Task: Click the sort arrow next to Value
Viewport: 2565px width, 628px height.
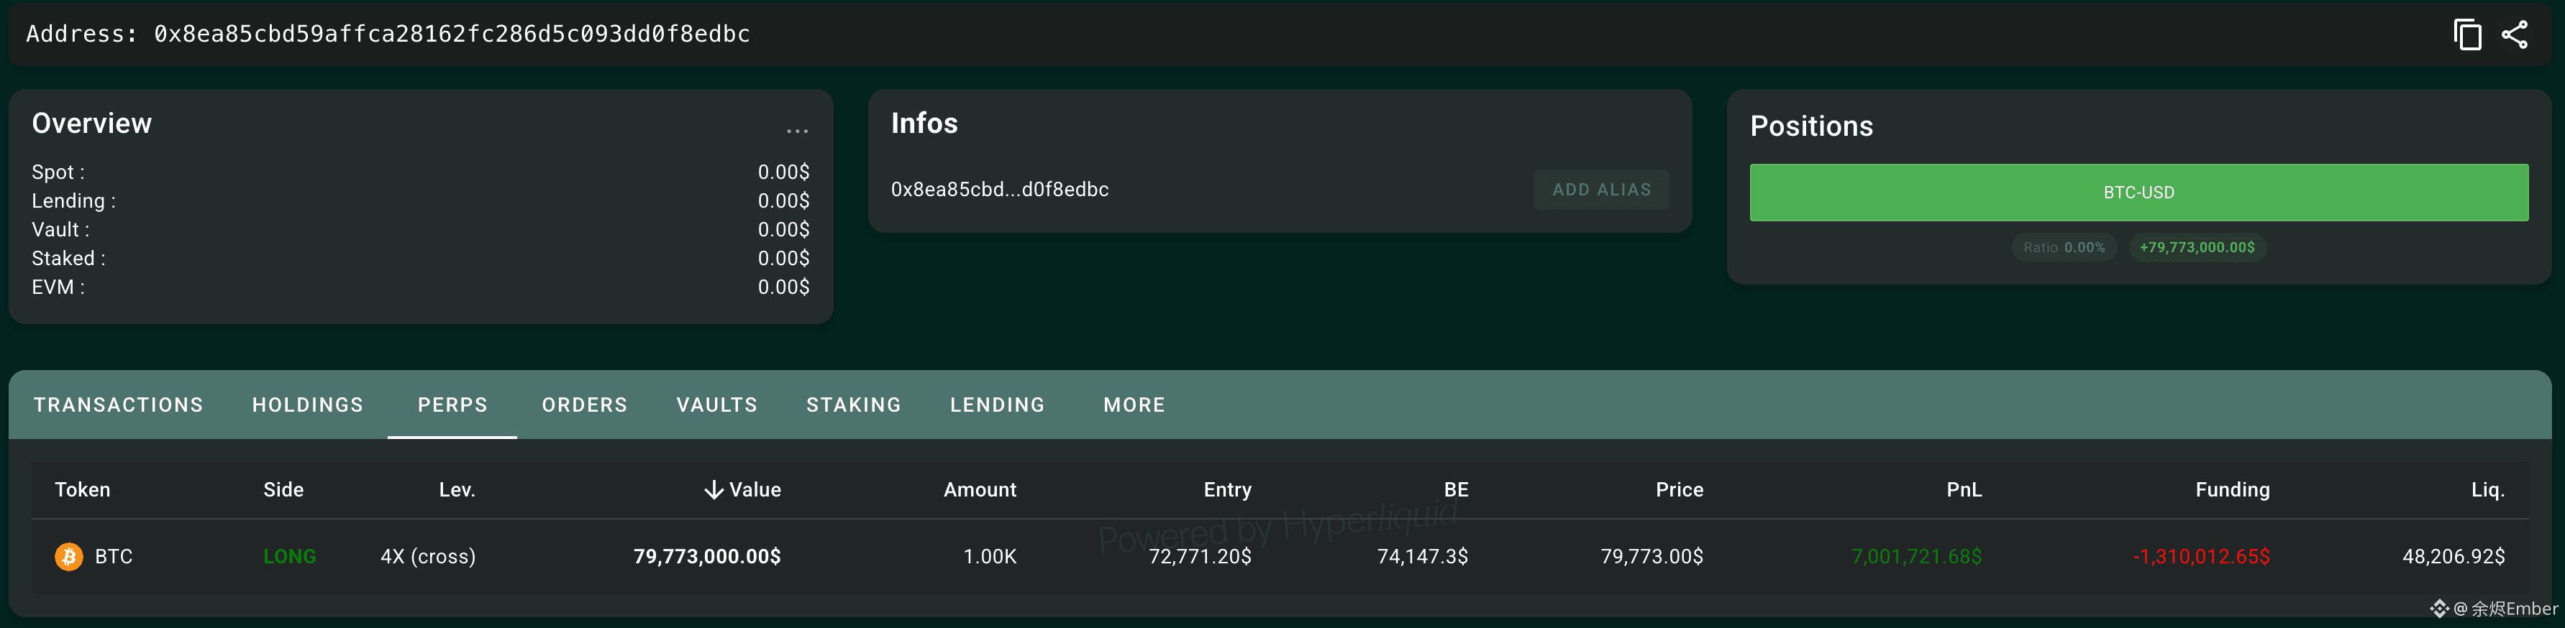Action: 713,489
